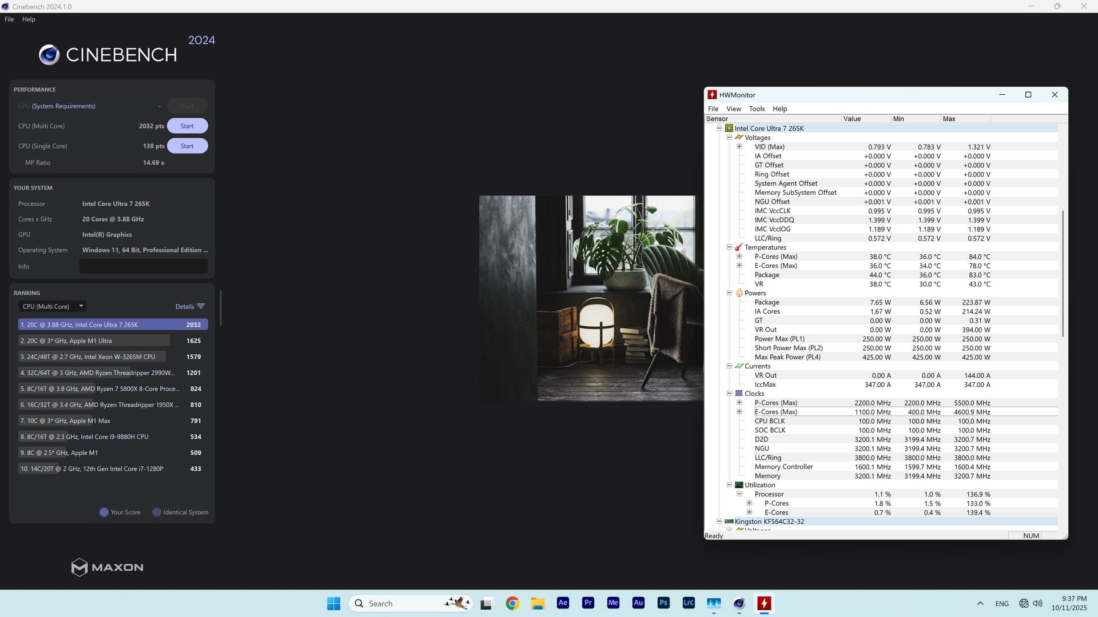Collapse Utilization section in HWMonitor

729,485
